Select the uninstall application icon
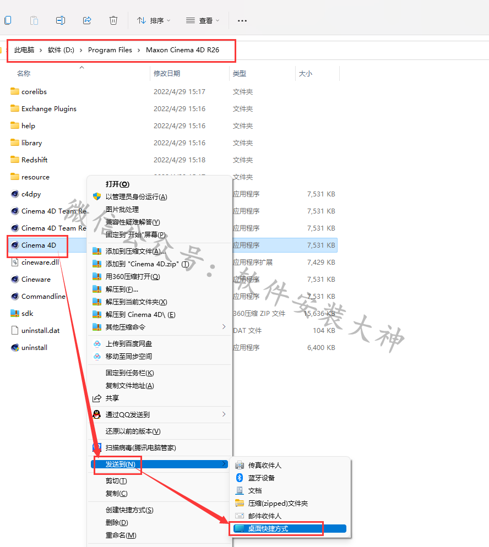This screenshot has width=489, height=547. point(15,347)
